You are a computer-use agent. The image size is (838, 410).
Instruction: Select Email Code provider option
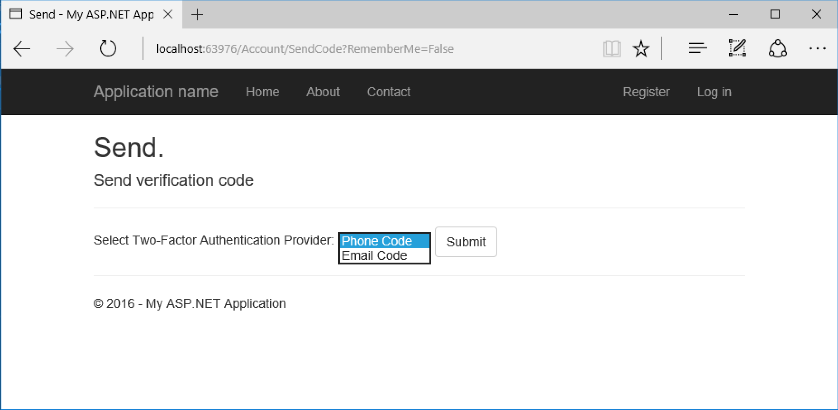tap(384, 255)
